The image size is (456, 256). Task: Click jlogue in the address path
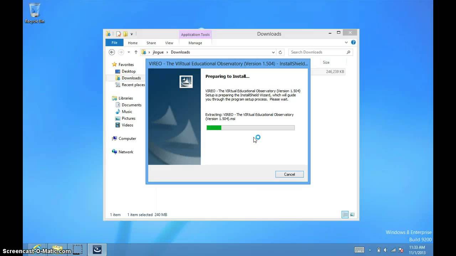(158, 52)
